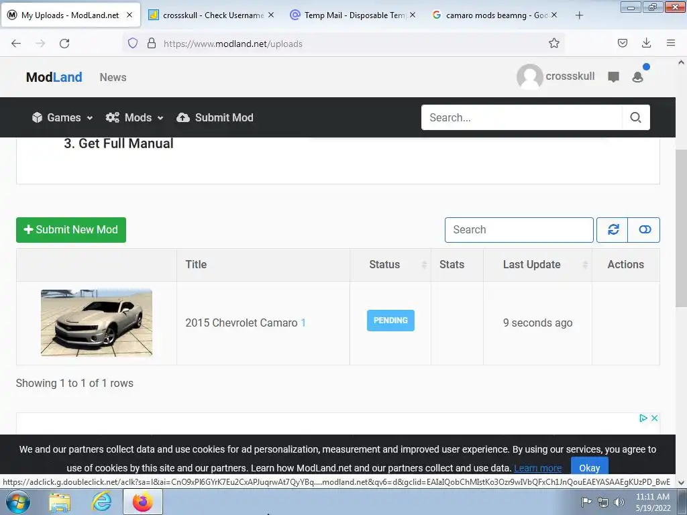687x515 pixels.
Task: Sort the table by Last Update column
Action: pos(537,264)
